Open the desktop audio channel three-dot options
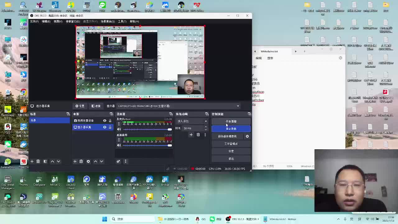 (x=118, y=140)
